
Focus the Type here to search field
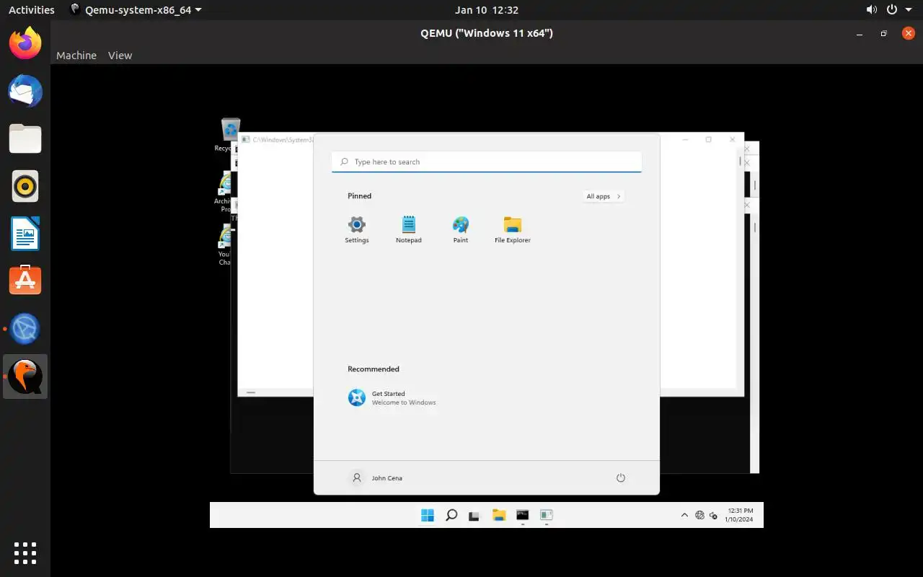point(487,162)
